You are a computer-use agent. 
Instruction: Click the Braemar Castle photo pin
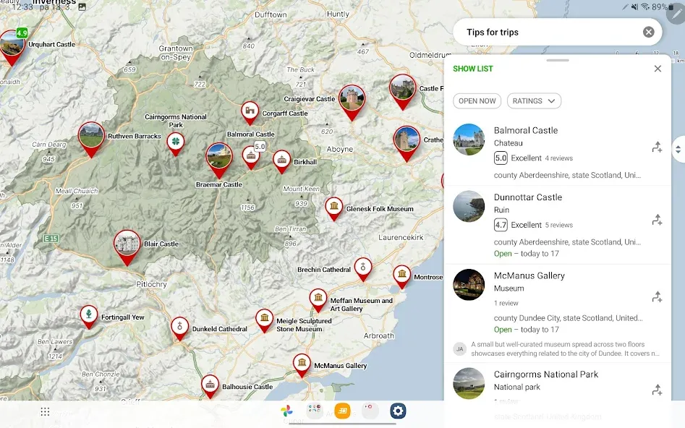pyautogui.click(x=219, y=158)
